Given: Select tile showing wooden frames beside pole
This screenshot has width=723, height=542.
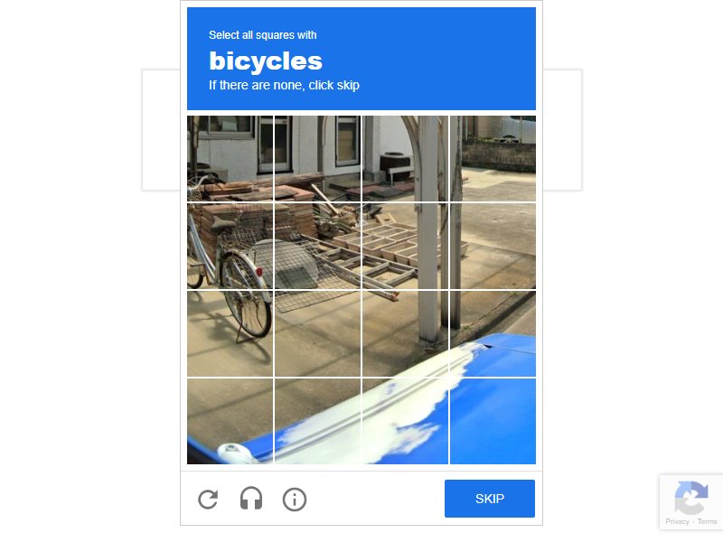Looking at the screenshot, I should pyautogui.click(x=405, y=247).
